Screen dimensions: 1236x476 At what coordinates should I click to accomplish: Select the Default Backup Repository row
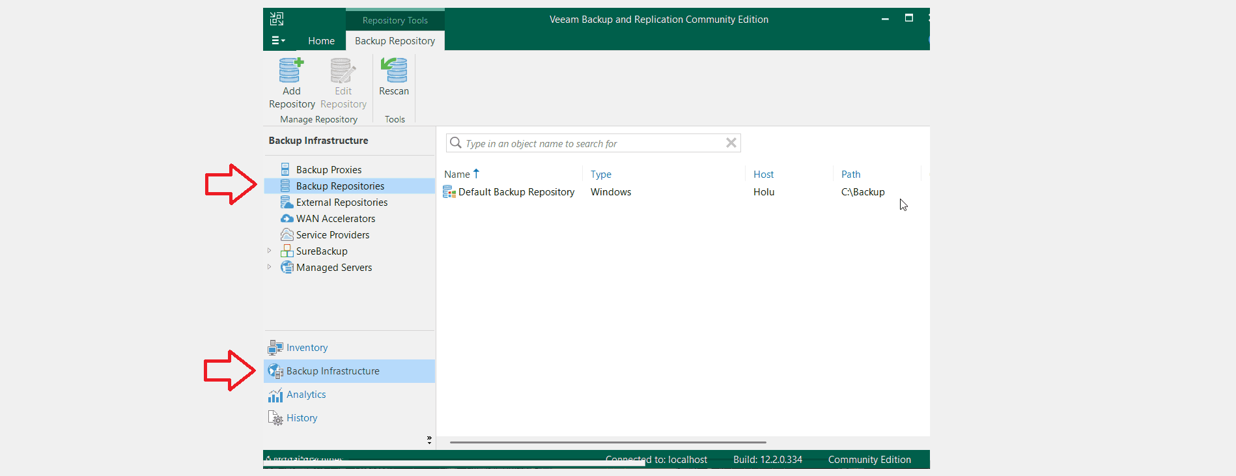point(683,192)
